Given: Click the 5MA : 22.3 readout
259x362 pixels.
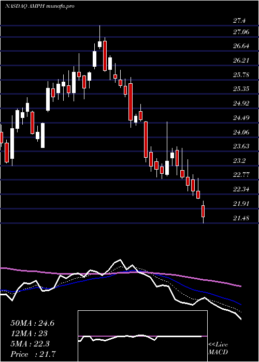Looking at the screenshot, I should 30,343.
